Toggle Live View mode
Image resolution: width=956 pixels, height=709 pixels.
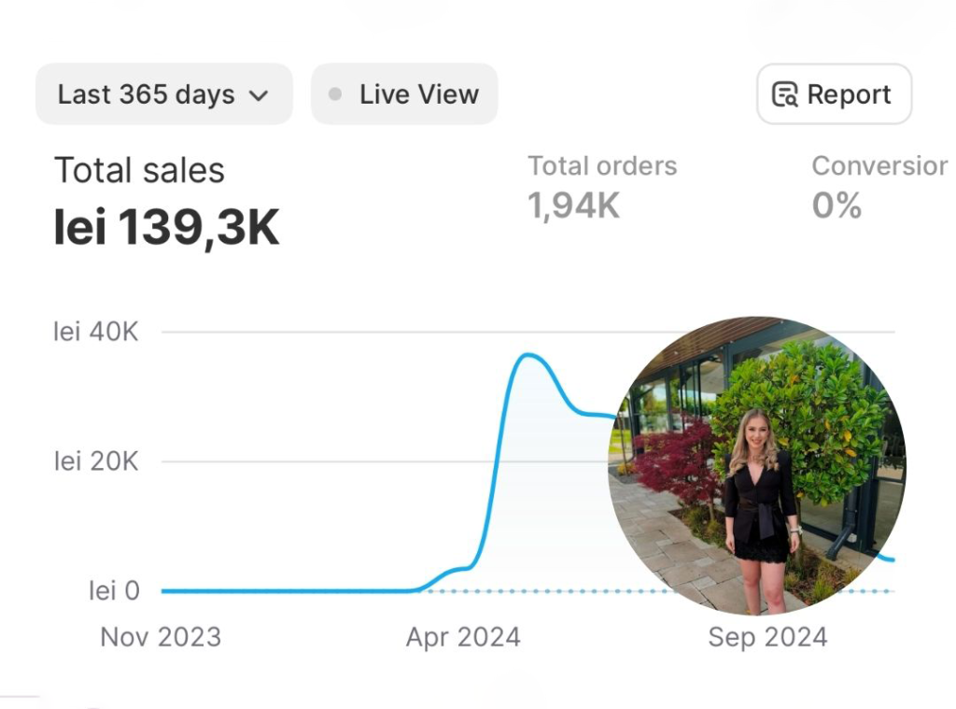pos(404,94)
